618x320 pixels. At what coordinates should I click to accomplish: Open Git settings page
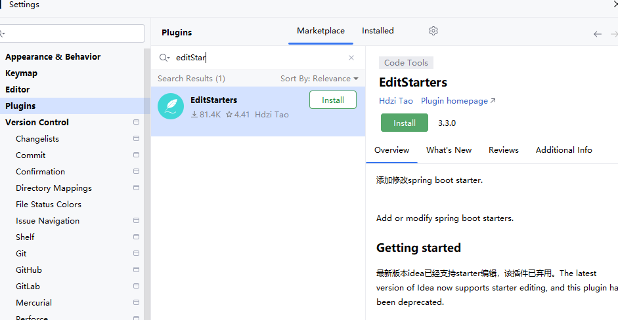[21, 253]
